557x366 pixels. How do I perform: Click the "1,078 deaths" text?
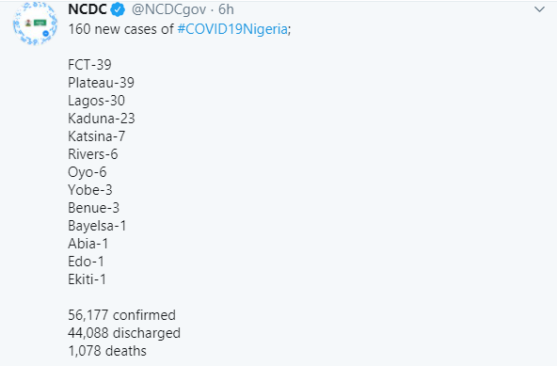pyautogui.click(x=107, y=351)
